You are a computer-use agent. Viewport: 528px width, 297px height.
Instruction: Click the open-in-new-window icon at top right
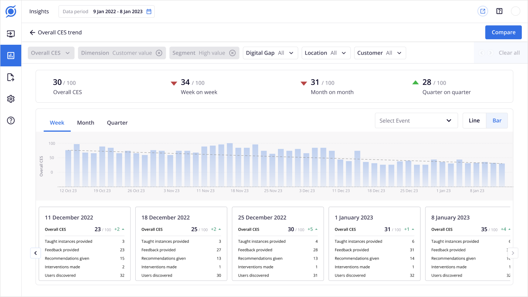tap(483, 11)
